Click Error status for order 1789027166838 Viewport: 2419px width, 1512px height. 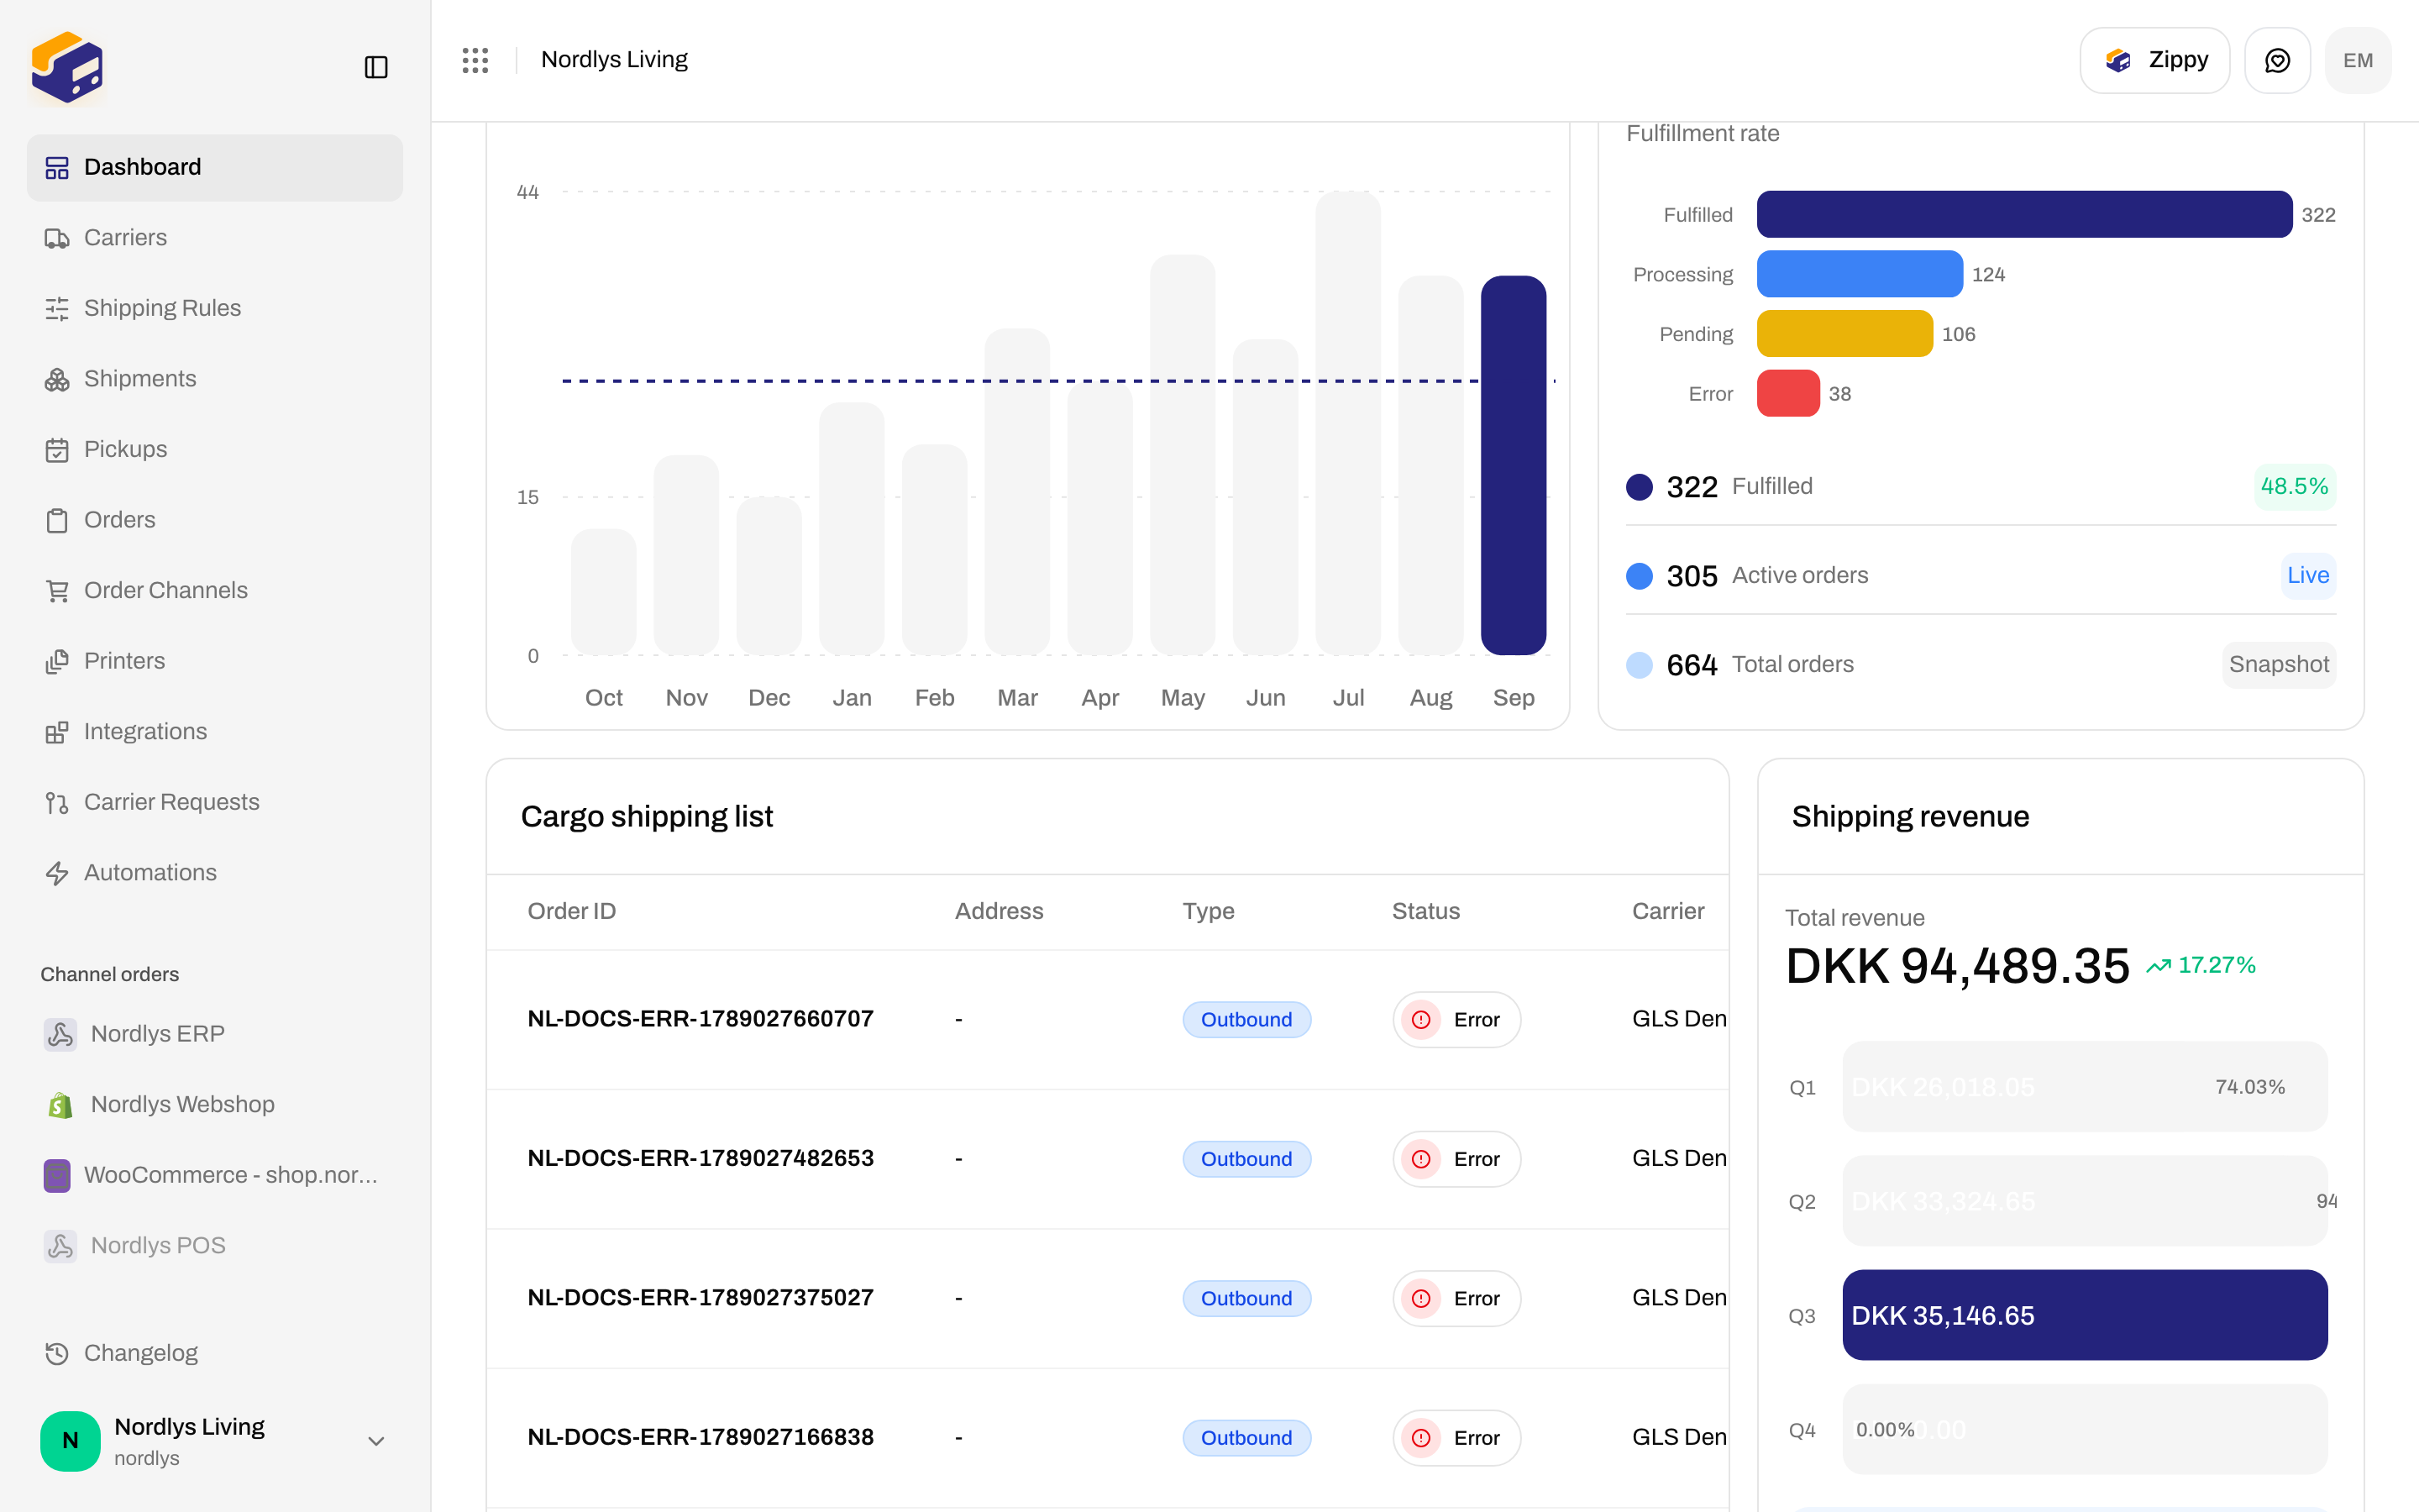click(1456, 1438)
